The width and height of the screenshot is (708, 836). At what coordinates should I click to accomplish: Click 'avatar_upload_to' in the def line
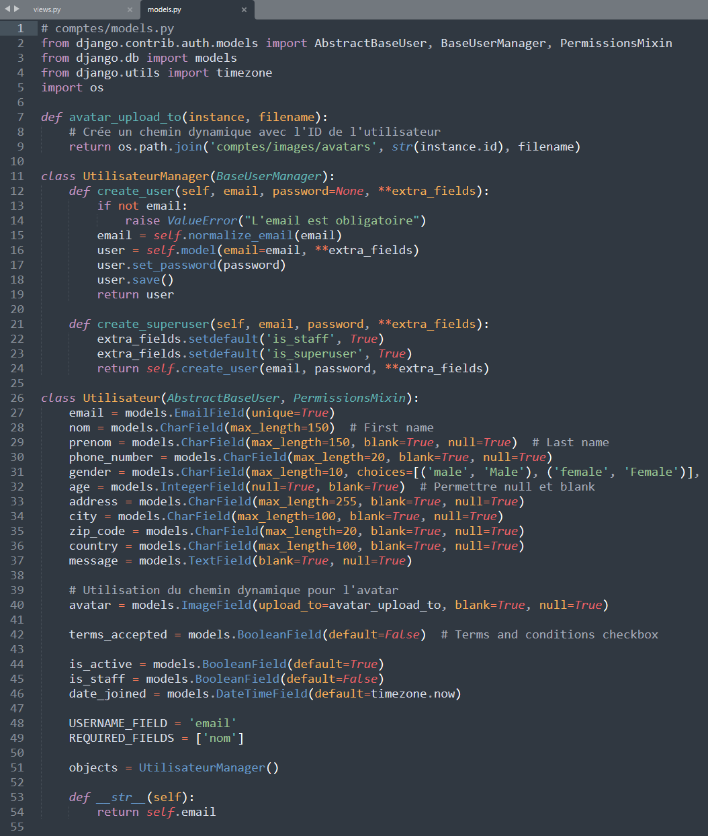pyautogui.click(x=125, y=117)
